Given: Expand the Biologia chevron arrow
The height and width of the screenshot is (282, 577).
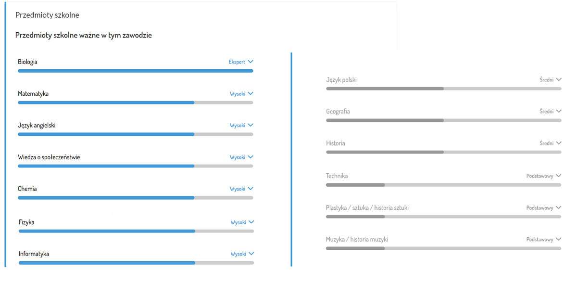Looking at the screenshot, I should (x=251, y=62).
